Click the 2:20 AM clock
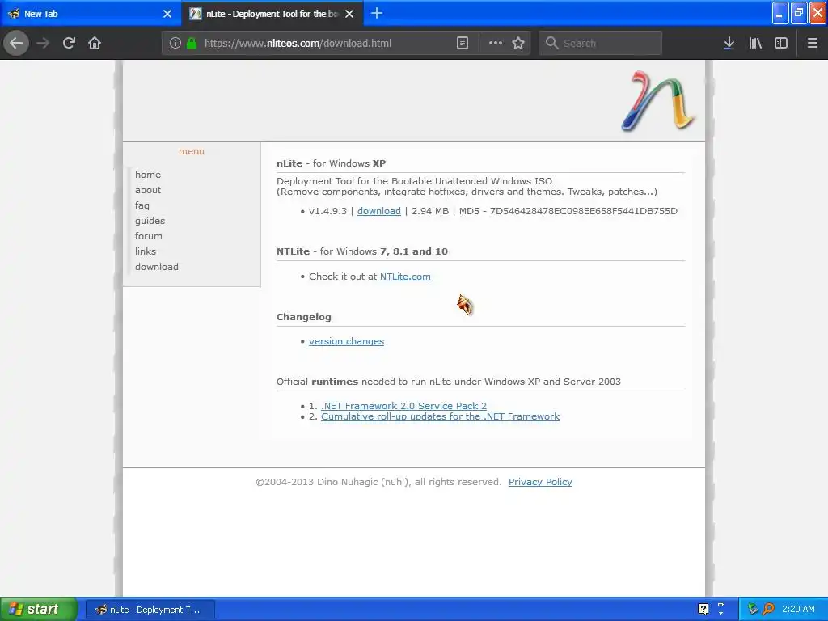Image resolution: width=828 pixels, height=621 pixels. (798, 610)
